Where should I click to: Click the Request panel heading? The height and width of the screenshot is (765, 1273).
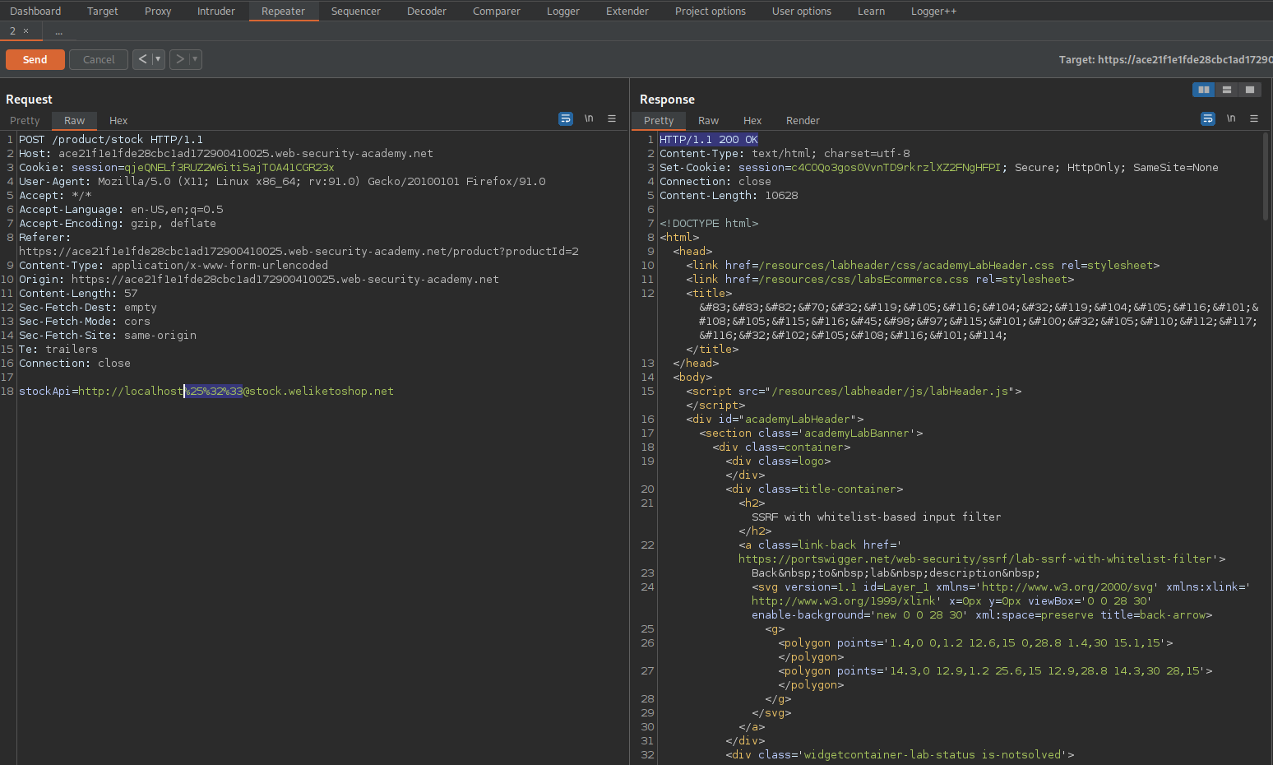(x=29, y=99)
